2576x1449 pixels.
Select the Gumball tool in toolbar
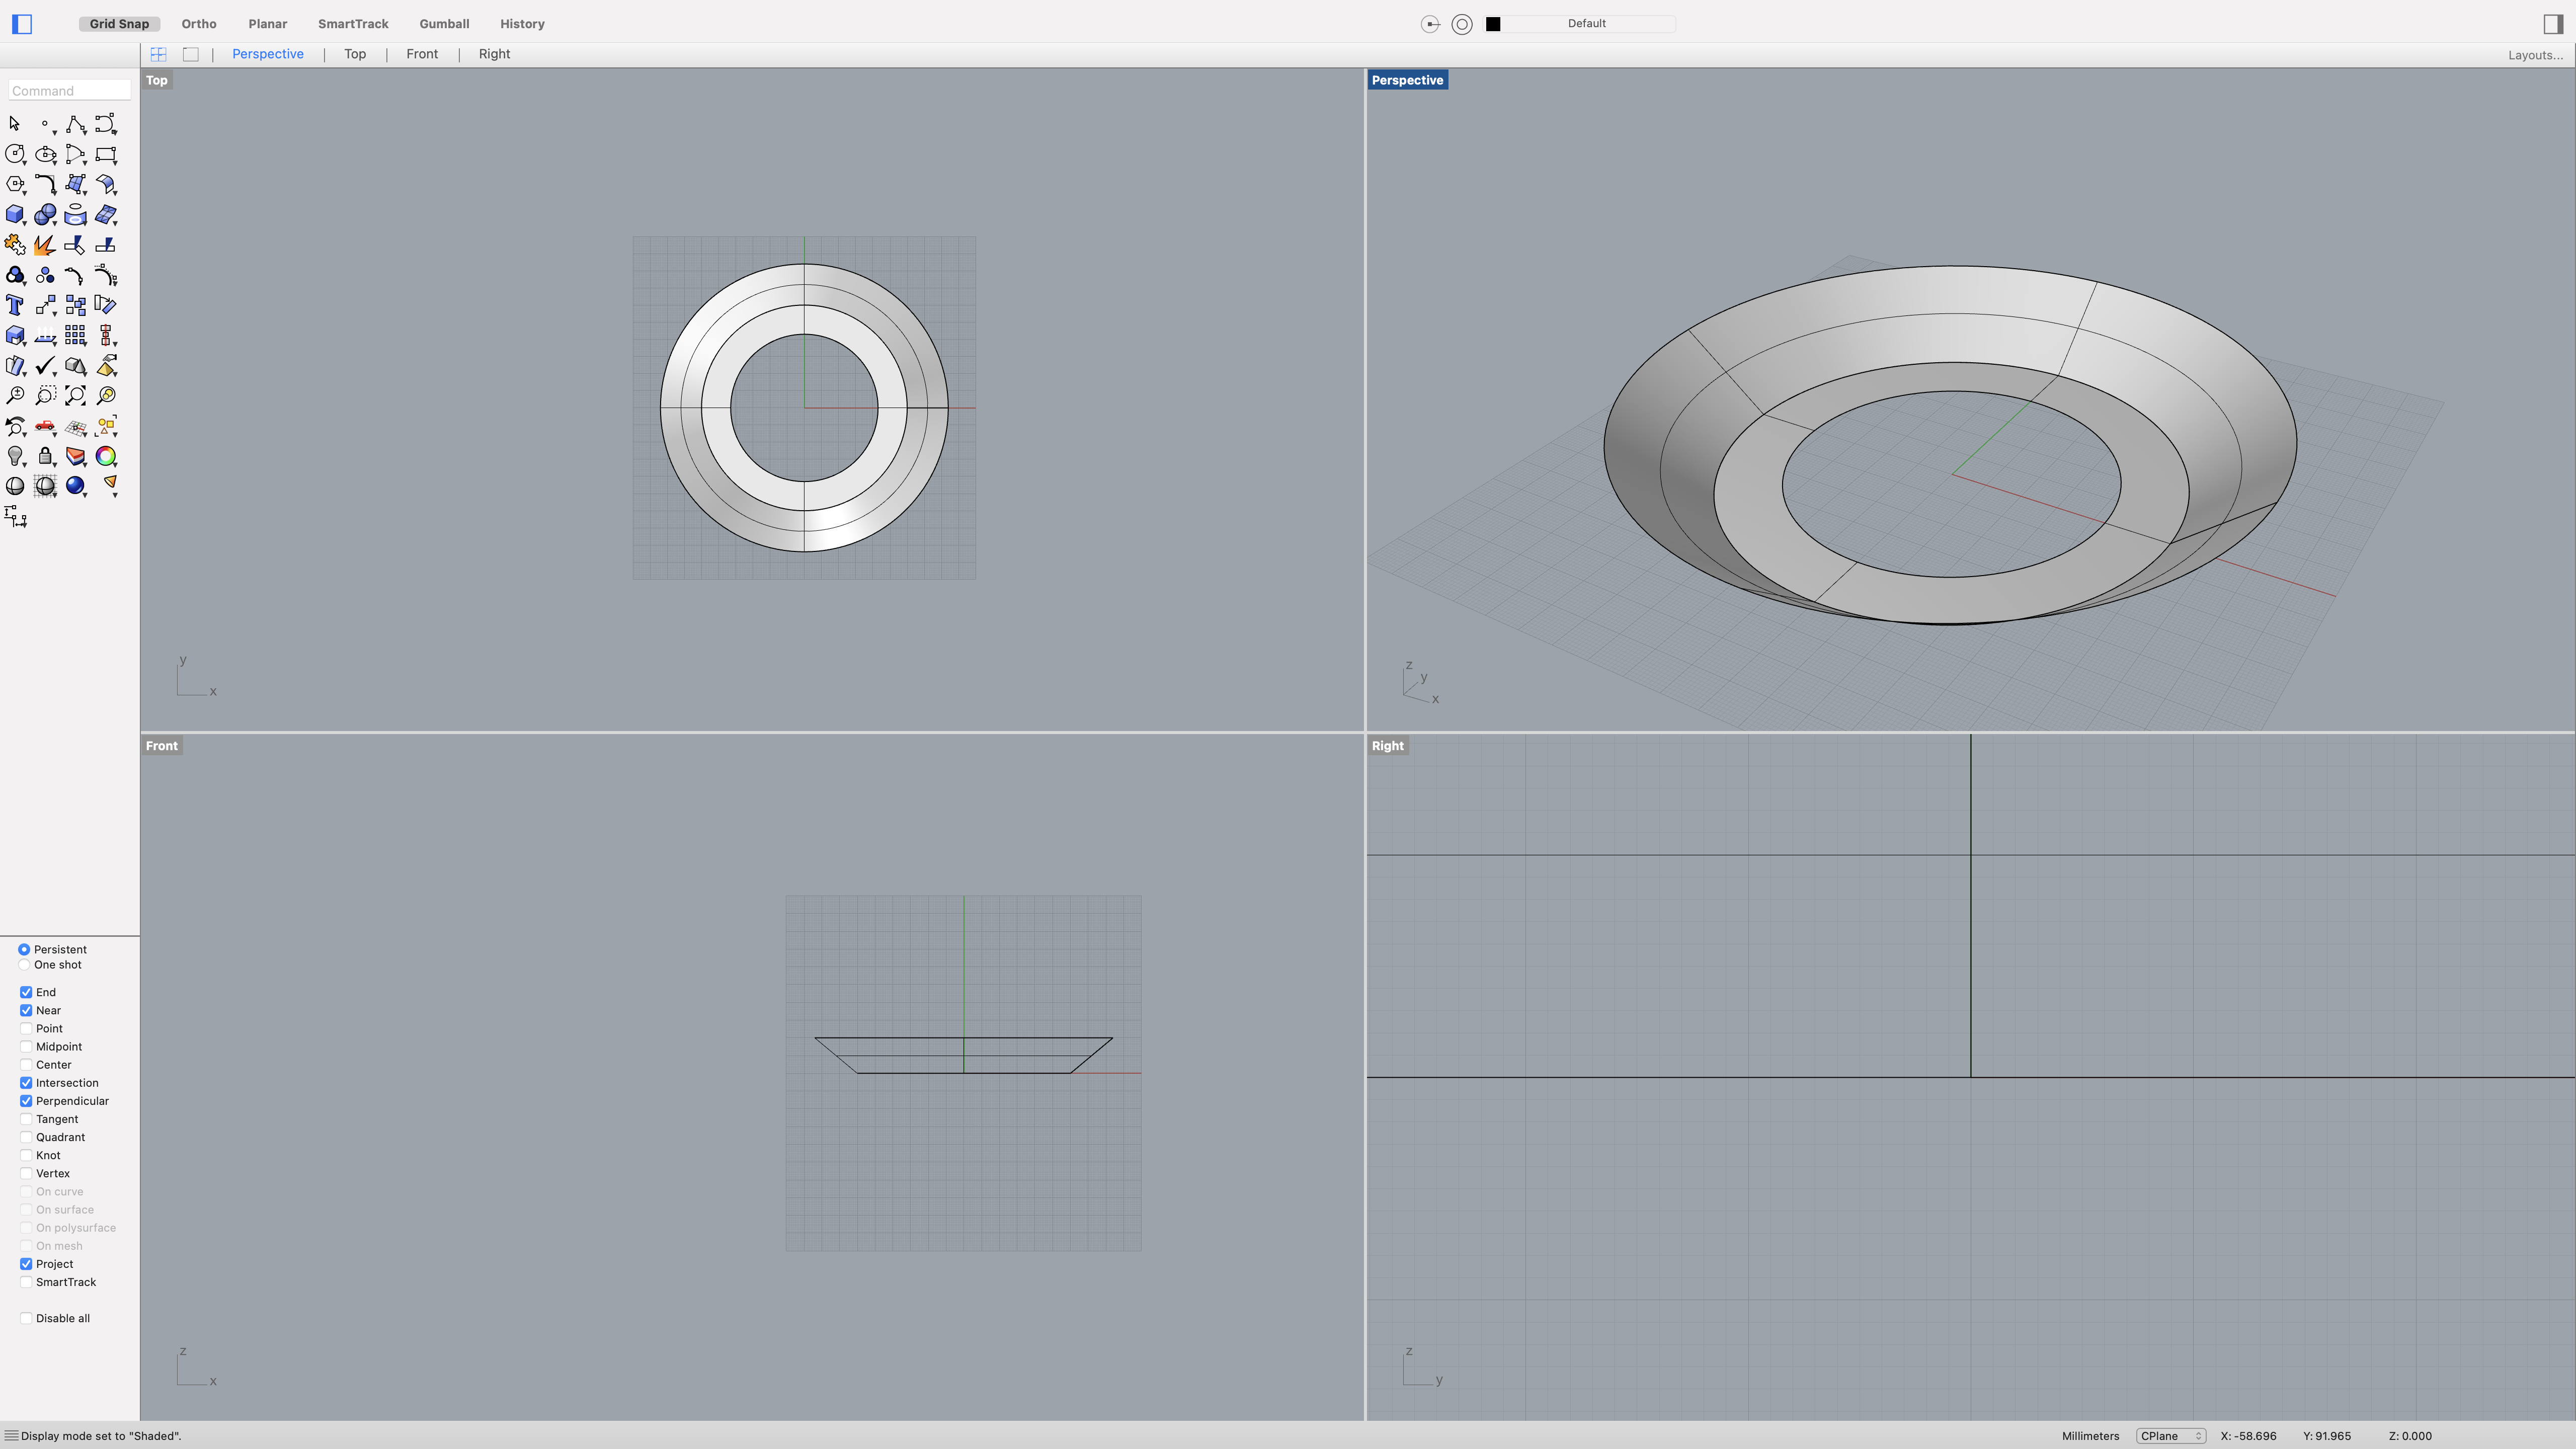pos(444,23)
